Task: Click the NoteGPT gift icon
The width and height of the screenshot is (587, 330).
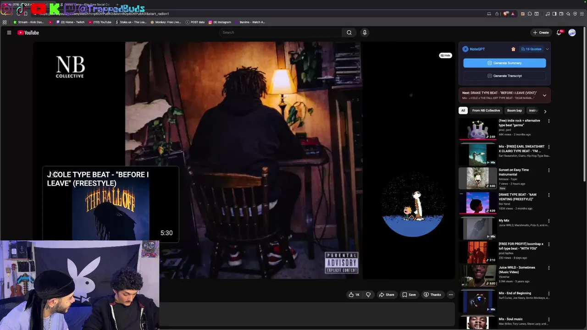Action: (513, 49)
